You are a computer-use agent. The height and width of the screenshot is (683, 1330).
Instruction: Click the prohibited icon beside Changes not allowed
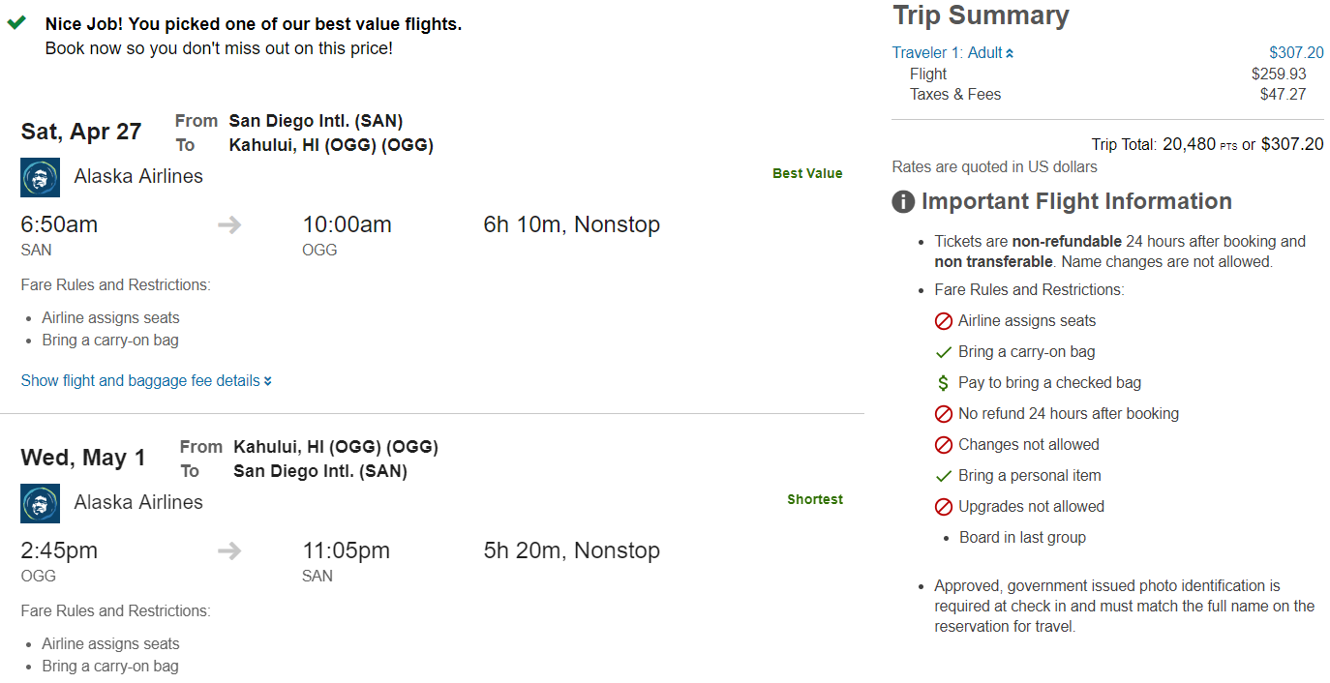(944, 445)
